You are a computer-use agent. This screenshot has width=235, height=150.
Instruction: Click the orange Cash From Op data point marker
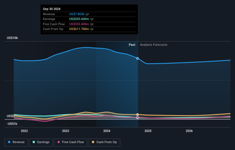pos(137,115)
